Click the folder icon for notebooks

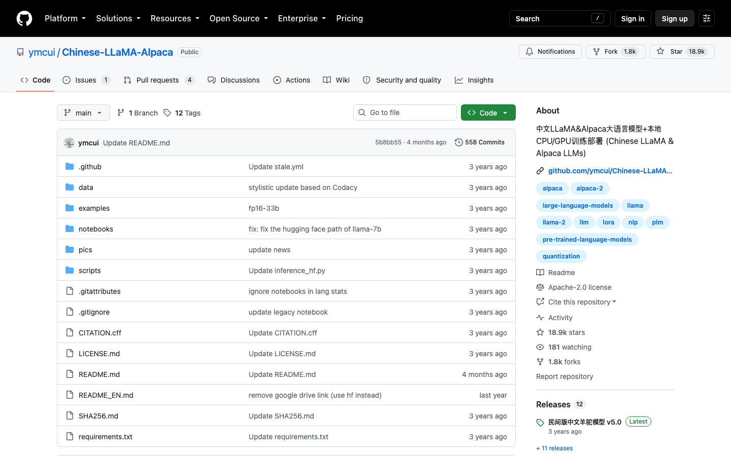pyautogui.click(x=70, y=229)
